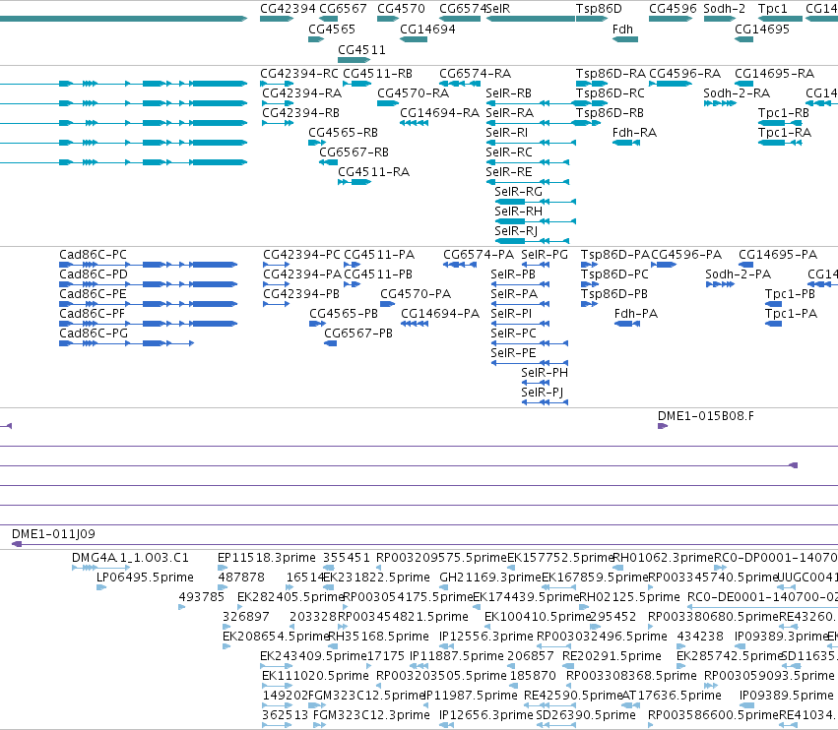Click the SelR gene label
The width and height of the screenshot is (838, 730).
(498, 9)
